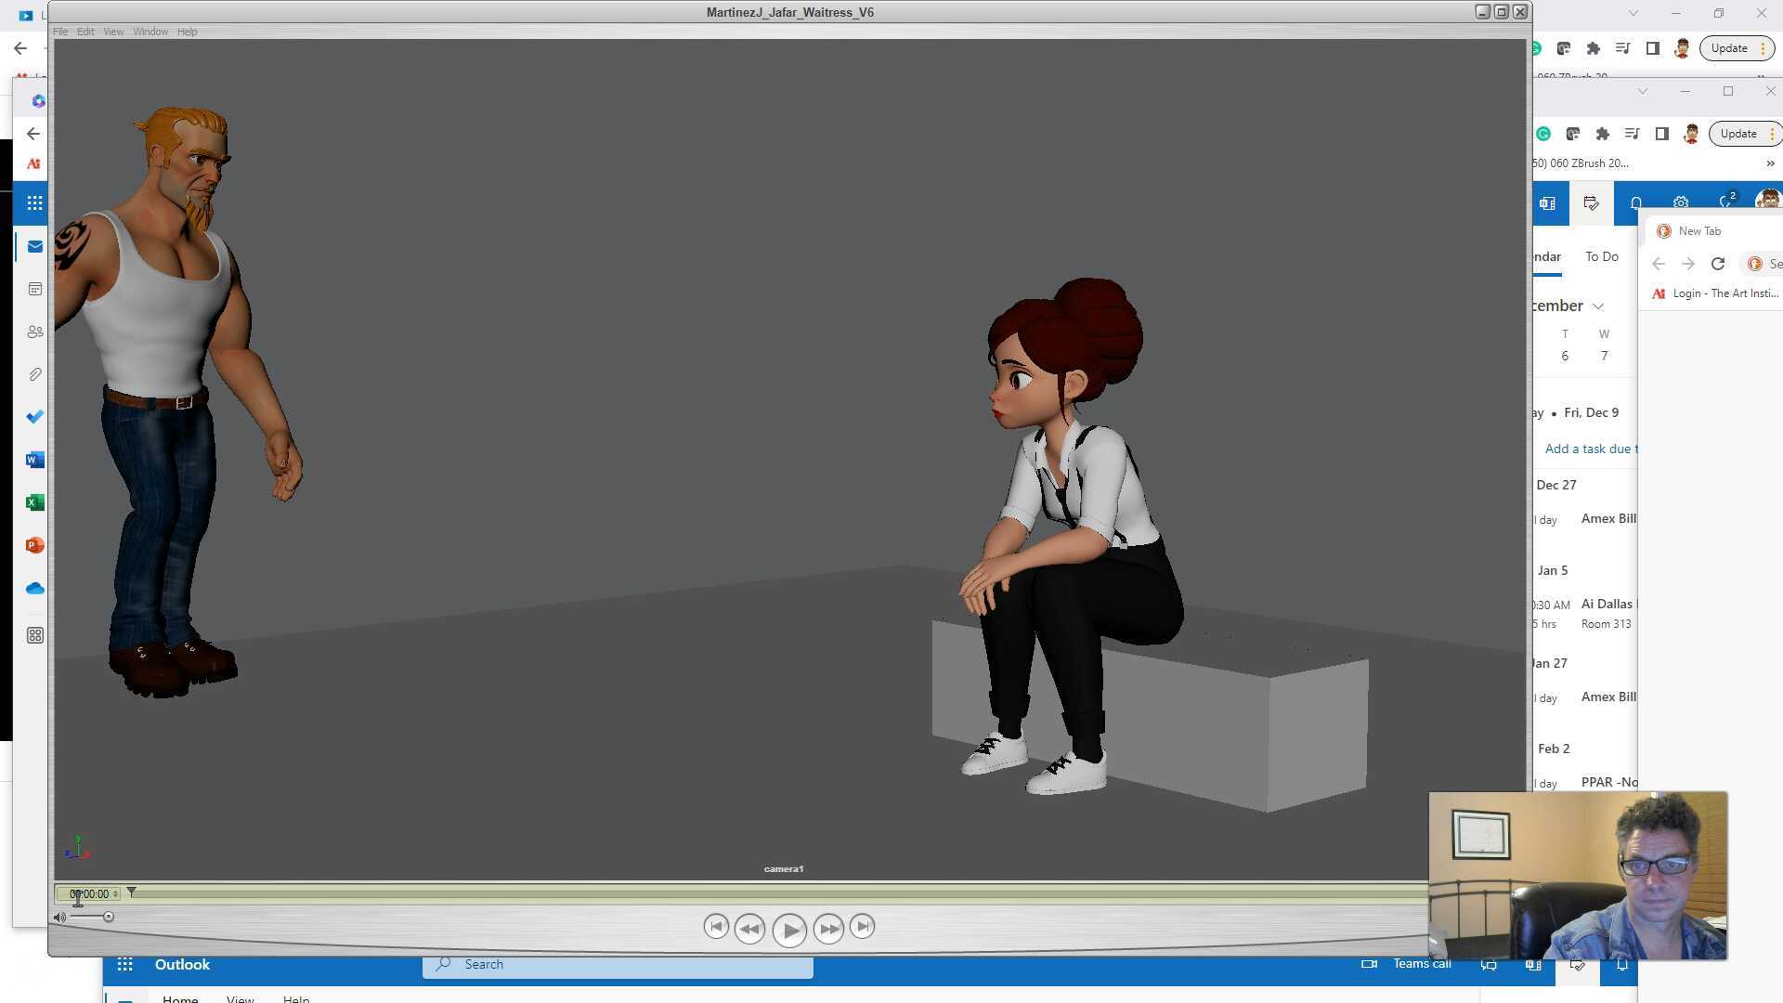Open the Window menu
Image resolution: width=1783 pixels, height=1003 pixels.
150,32
